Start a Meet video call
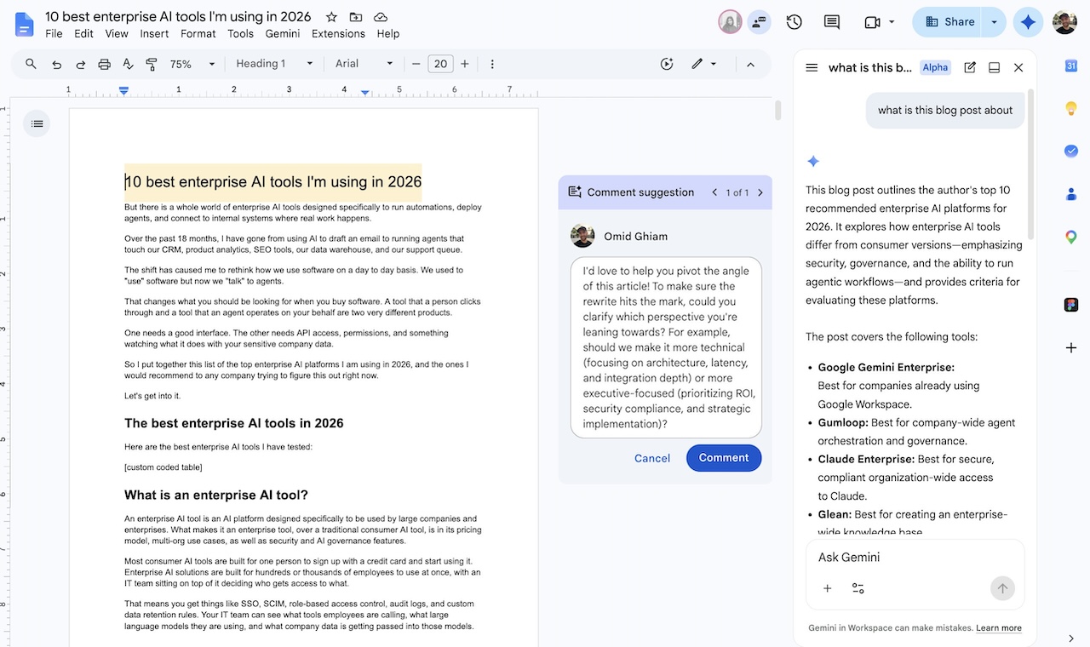This screenshot has width=1090, height=647. pos(872,22)
